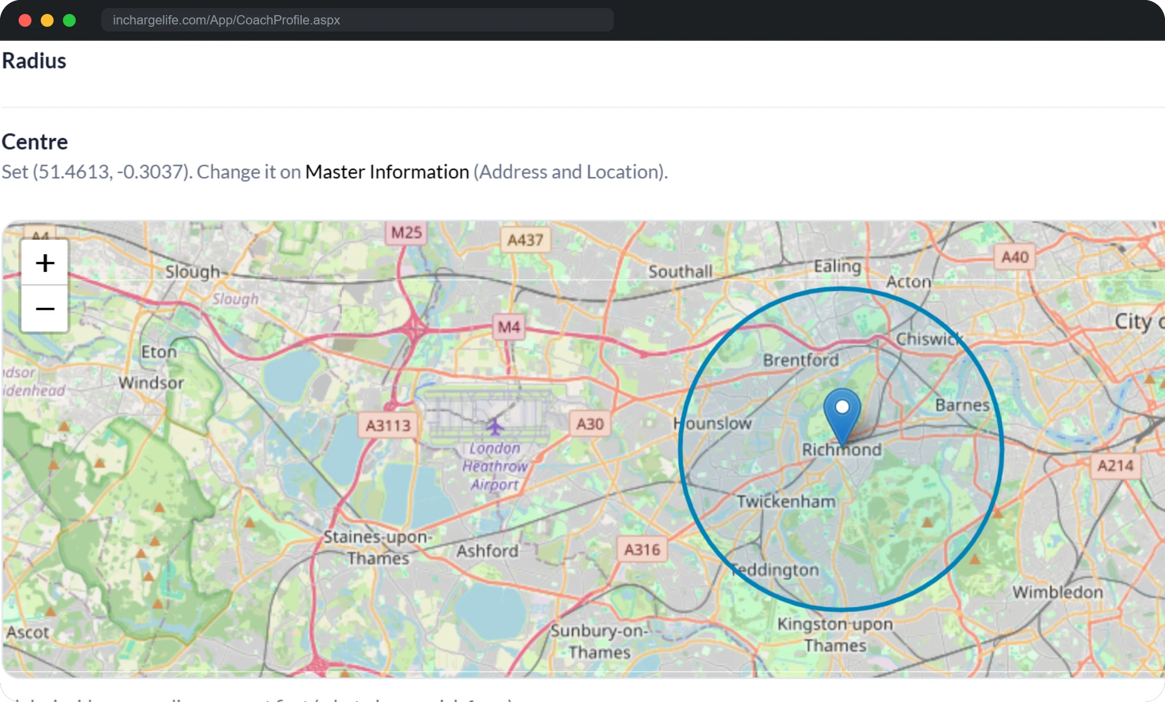Click the A316 road badge
The image size is (1165, 702).
(642, 549)
